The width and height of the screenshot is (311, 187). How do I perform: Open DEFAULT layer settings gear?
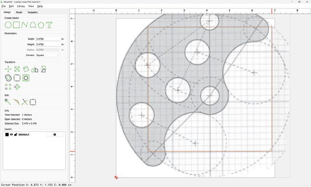[x=55, y=135]
